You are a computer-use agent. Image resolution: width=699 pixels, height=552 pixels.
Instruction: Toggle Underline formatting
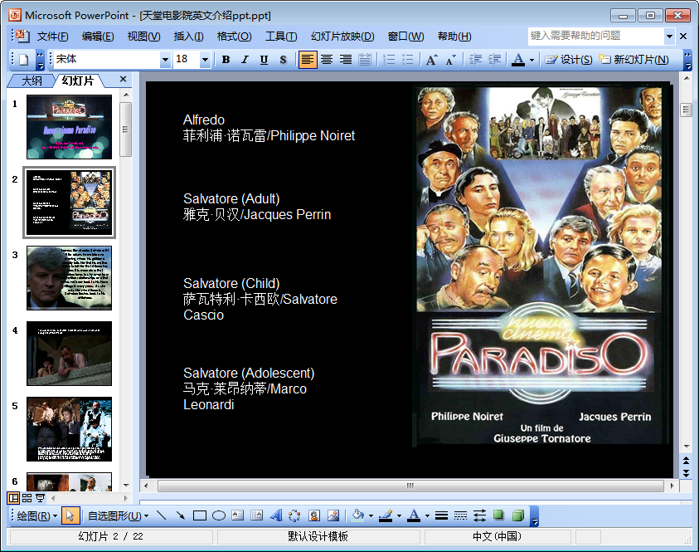pos(264,59)
